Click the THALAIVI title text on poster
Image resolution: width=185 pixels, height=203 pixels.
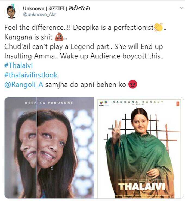(x=142, y=186)
